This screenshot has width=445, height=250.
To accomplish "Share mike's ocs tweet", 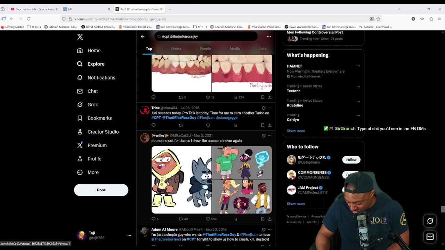I will point(269,219).
